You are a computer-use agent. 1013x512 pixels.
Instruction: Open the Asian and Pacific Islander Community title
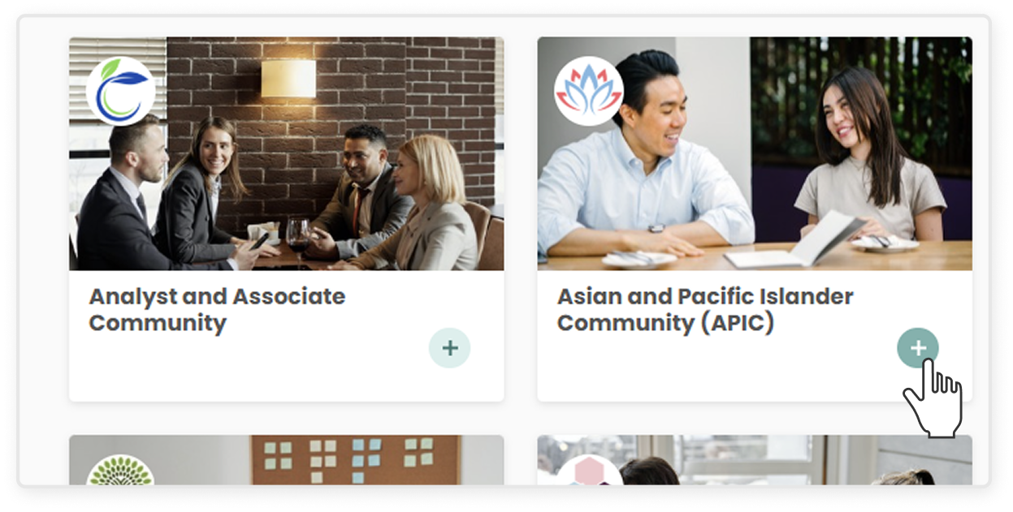pos(705,309)
